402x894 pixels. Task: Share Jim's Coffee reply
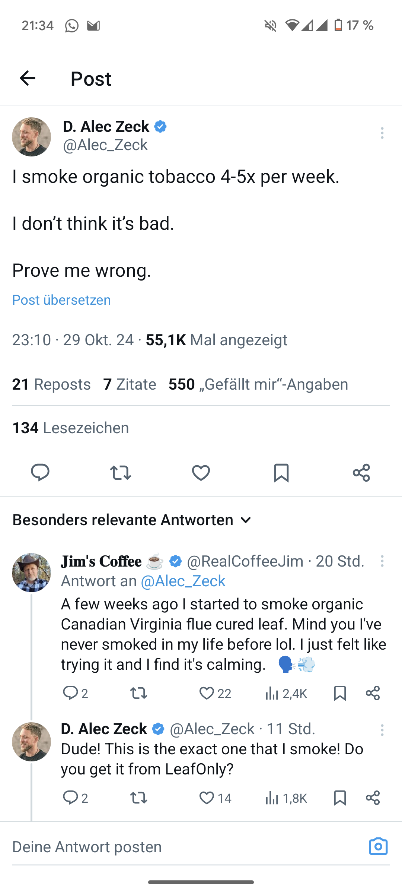click(x=373, y=693)
